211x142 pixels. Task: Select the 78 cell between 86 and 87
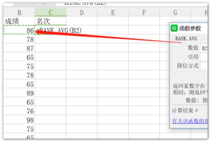click(x=19, y=39)
